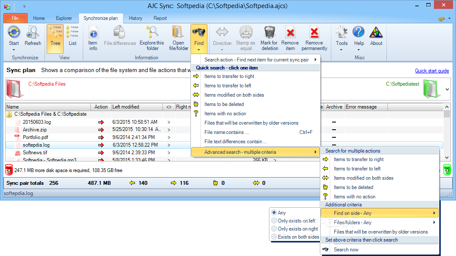Click the Refresh toolbar icon
This screenshot has width=456, height=256.
[33, 32]
